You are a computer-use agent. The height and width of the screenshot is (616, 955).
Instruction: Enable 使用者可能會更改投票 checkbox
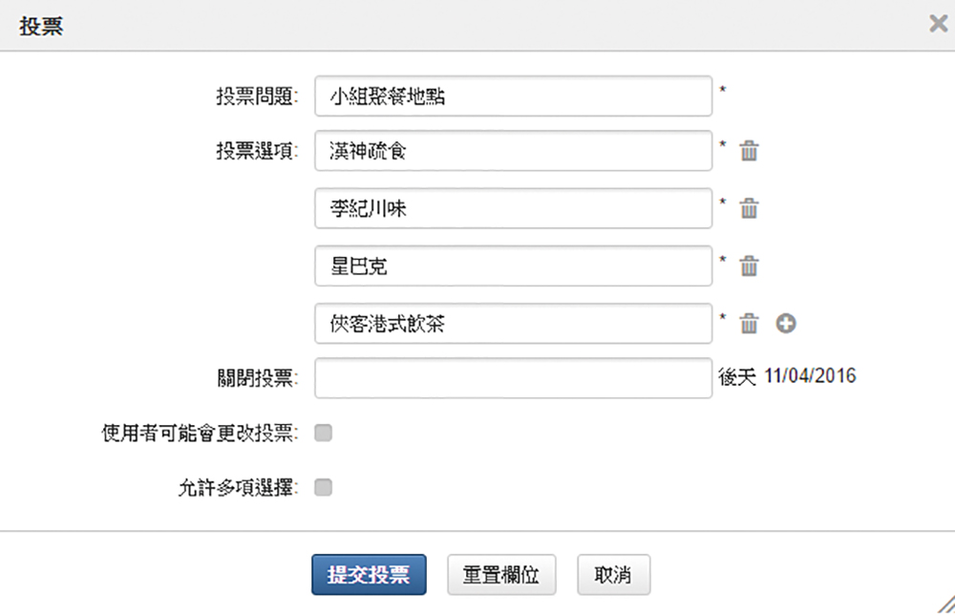click(324, 434)
